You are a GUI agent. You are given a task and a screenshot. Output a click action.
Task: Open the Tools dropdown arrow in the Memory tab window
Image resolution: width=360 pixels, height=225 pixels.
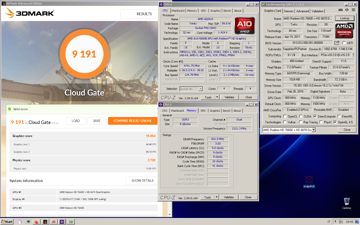(216, 197)
